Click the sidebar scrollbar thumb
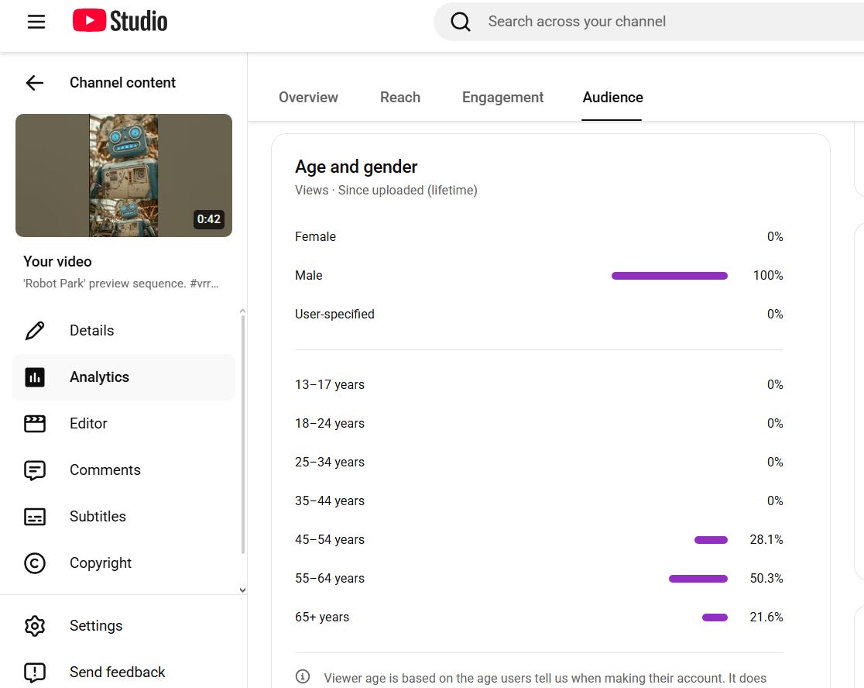Screen dimensions: 864x688 [x=242, y=435]
